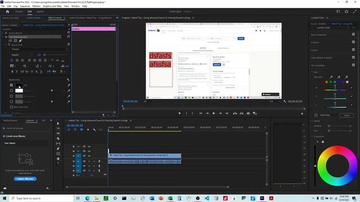360x202 pixels.
Task: Open Program Monitor zoom level dropdown
Action: (148, 102)
